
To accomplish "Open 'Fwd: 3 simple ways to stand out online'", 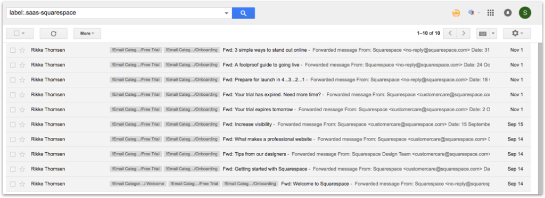I will [x=265, y=50].
